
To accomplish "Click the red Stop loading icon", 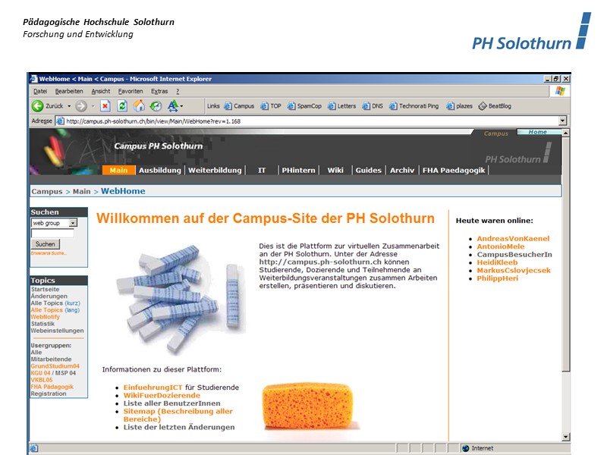I will click(105, 106).
